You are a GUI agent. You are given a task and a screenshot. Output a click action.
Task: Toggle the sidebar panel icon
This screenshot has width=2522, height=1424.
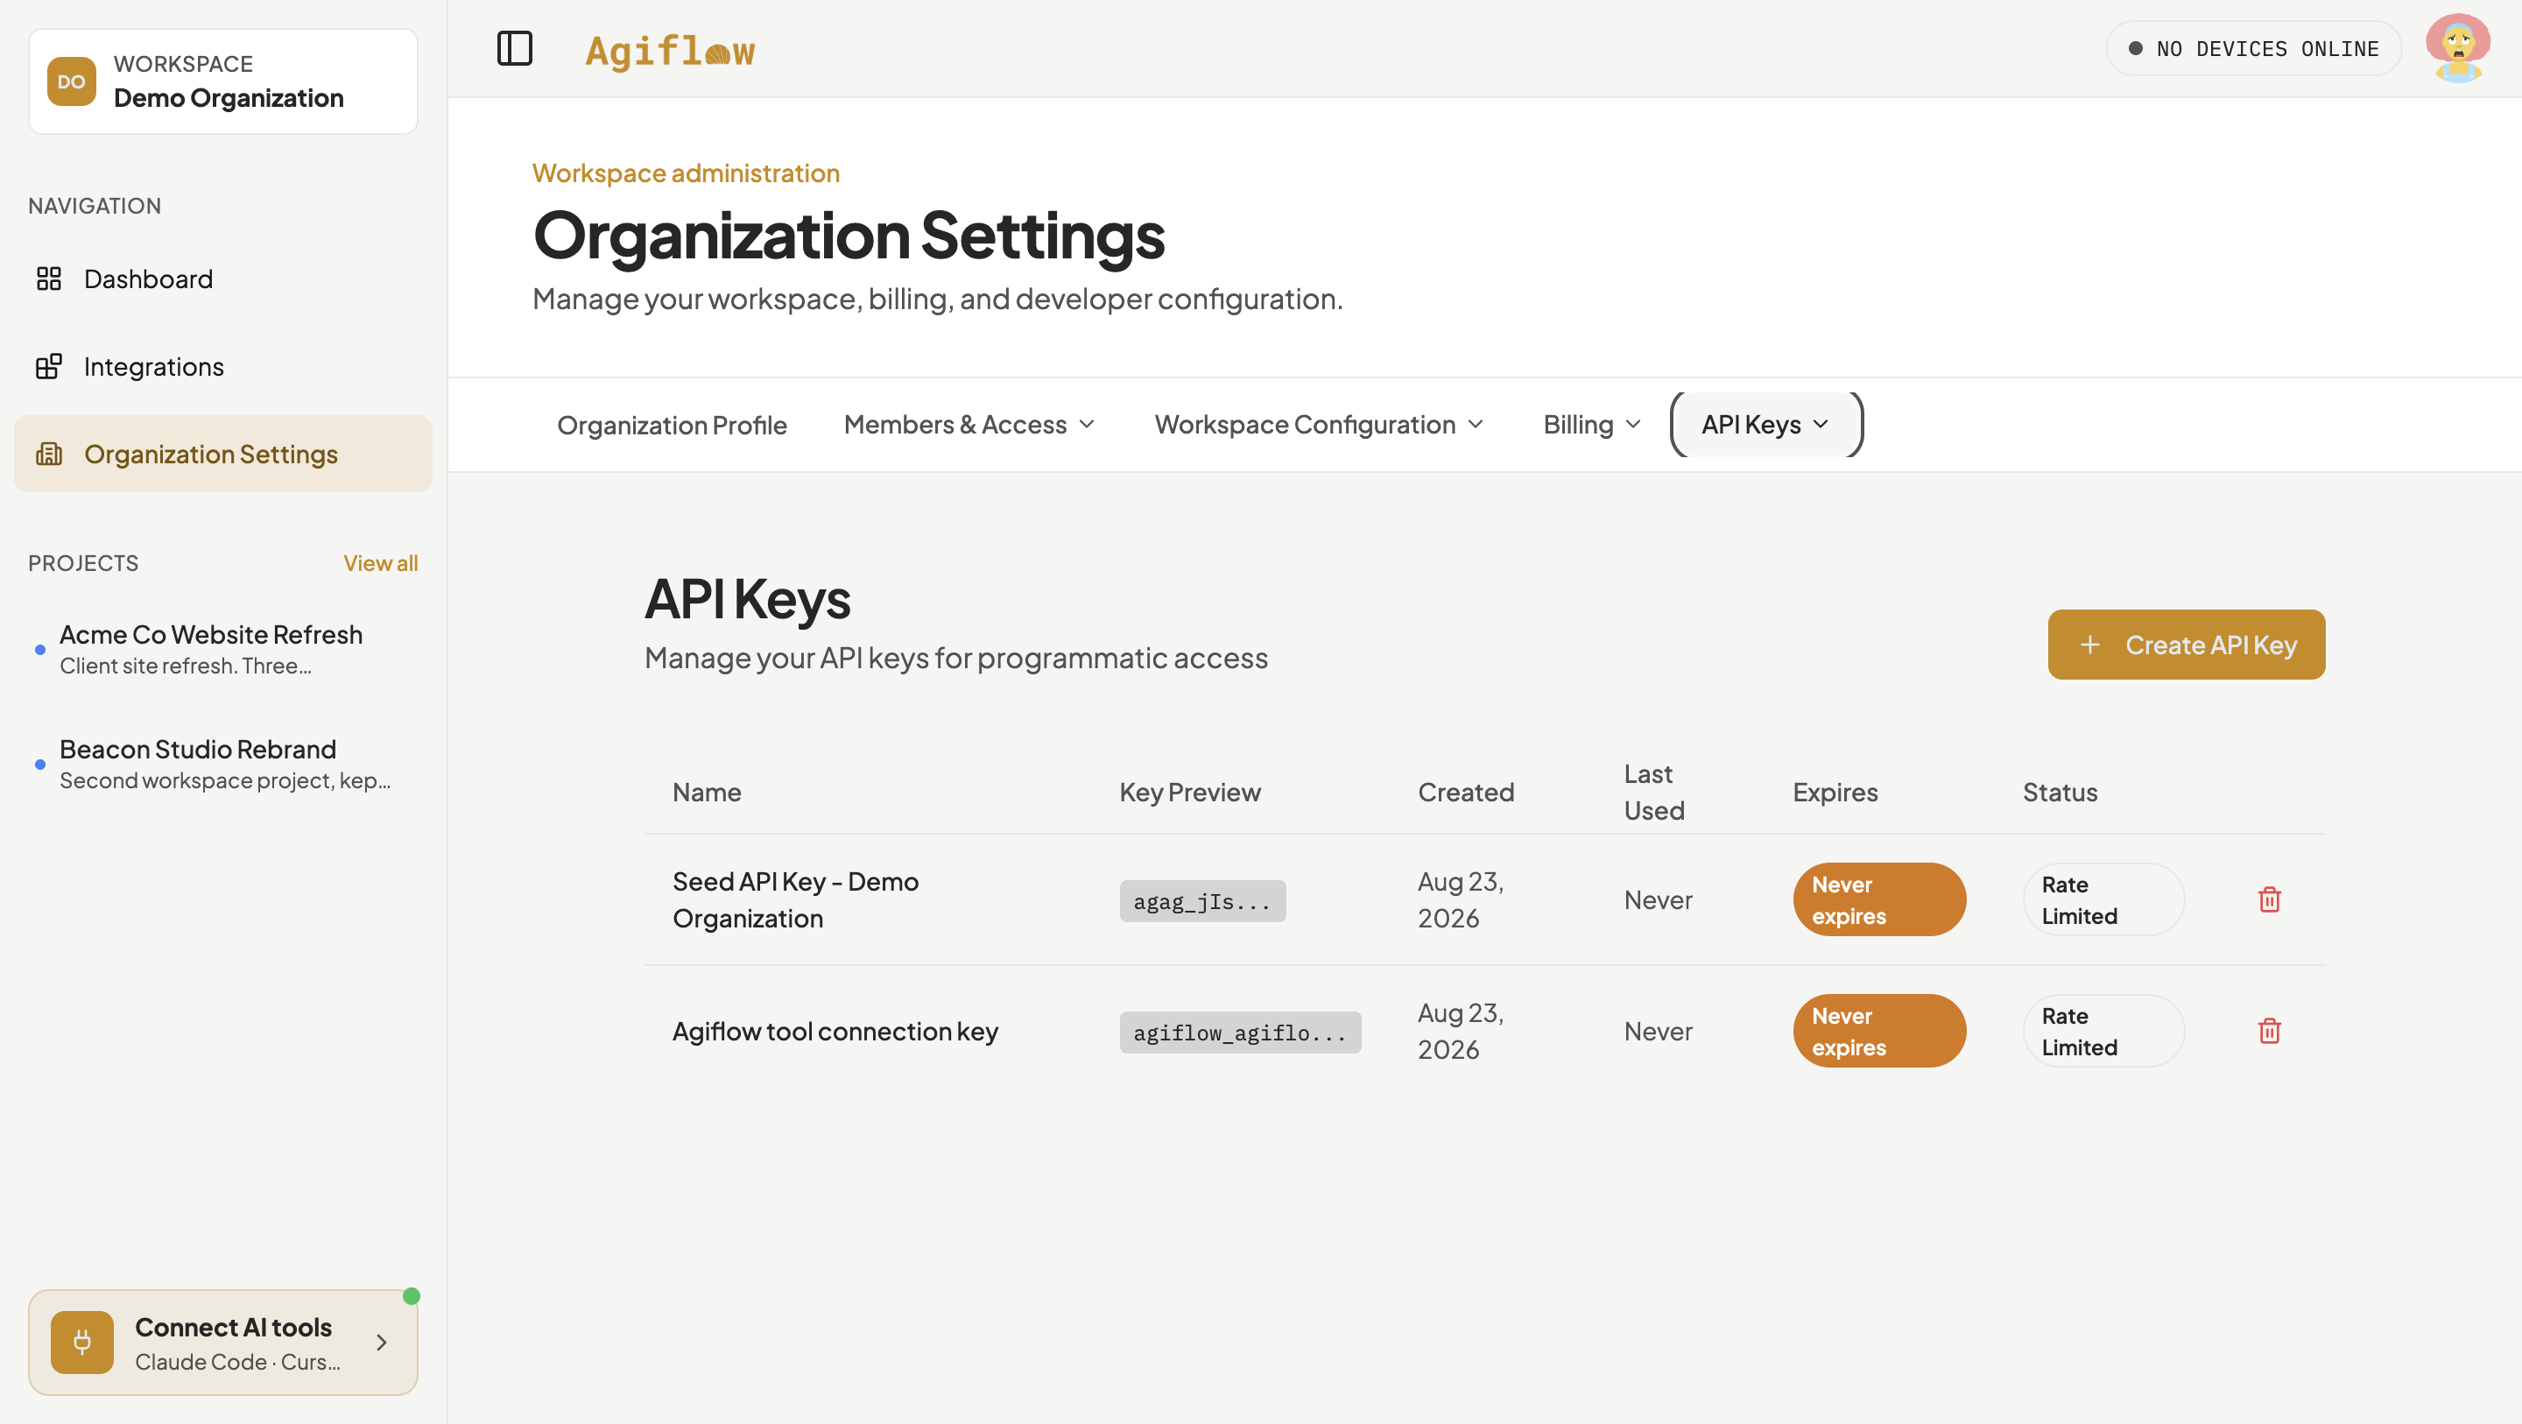tap(514, 48)
